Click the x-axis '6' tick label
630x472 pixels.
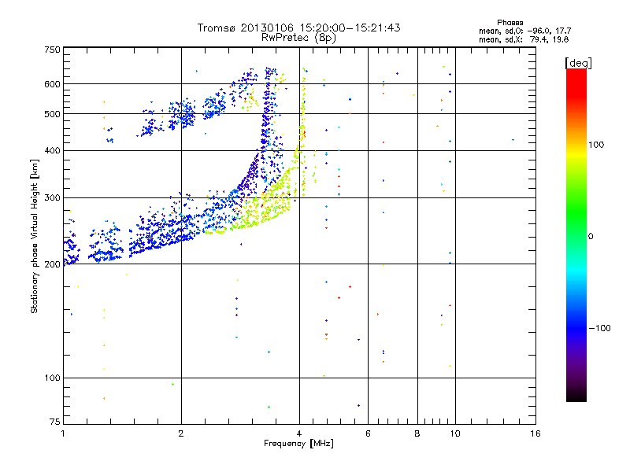click(368, 433)
